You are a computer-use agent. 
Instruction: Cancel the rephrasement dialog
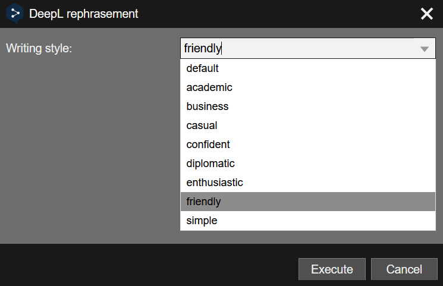tap(404, 269)
